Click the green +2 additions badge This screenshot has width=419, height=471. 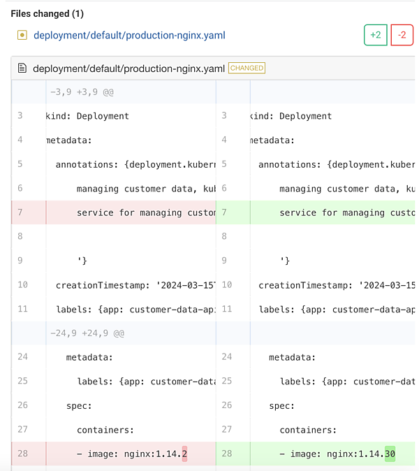point(375,35)
